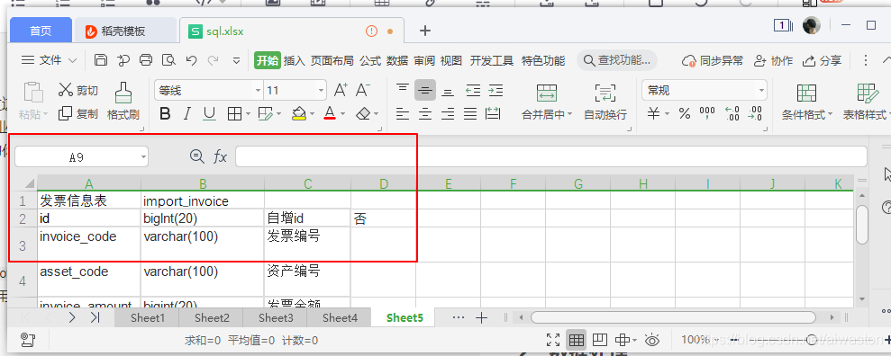Apply the yellow fill color

(x=299, y=114)
